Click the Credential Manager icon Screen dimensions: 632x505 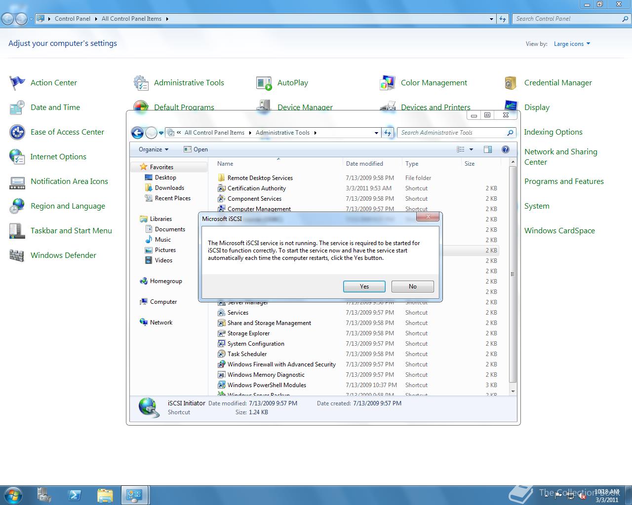point(511,83)
